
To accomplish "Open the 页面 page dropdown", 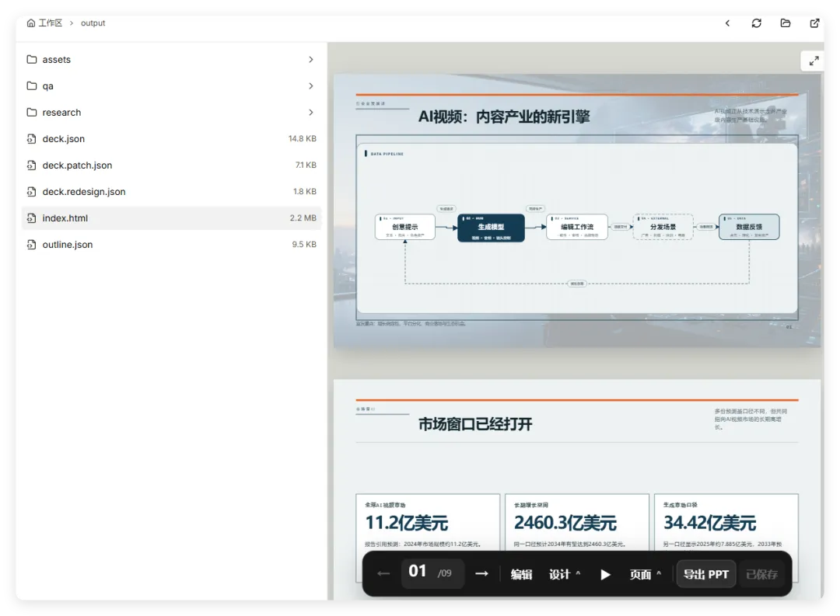I will click(645, 574).
